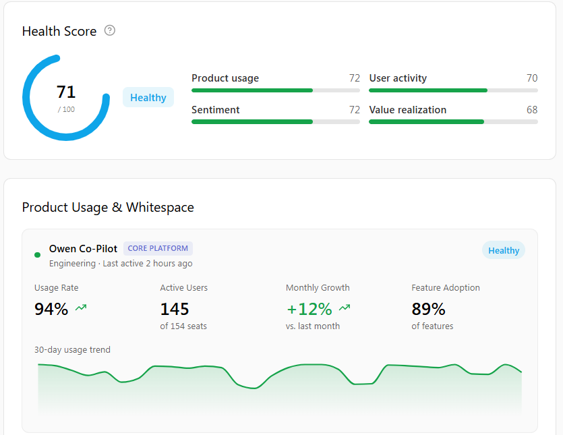Open the Owen Co-Pilot product title
563x435 pixels.
(x=83, y=249)
